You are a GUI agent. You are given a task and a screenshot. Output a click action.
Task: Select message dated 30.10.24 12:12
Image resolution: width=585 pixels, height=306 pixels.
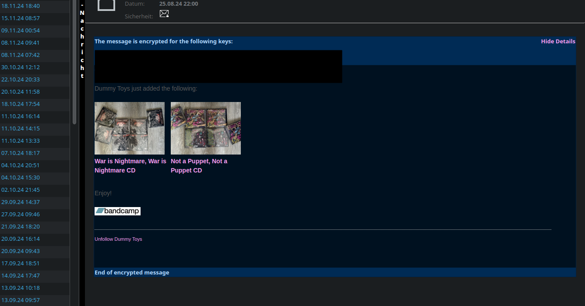point(35,67)
